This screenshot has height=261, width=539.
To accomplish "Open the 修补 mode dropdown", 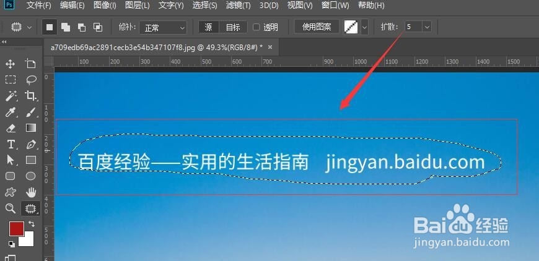I will 163,27.
